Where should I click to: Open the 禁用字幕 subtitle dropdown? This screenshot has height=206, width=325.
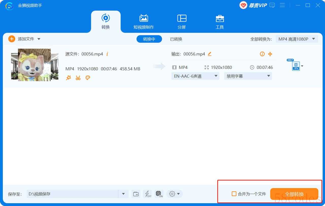coord(248,76)
